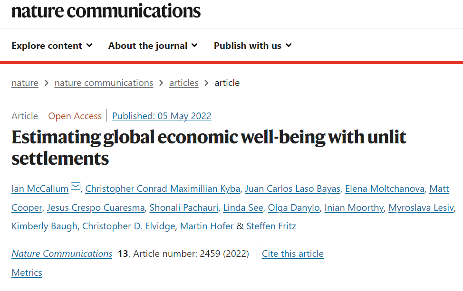Select author Linda See
The image size is (463, 291).
click(243, 207)
